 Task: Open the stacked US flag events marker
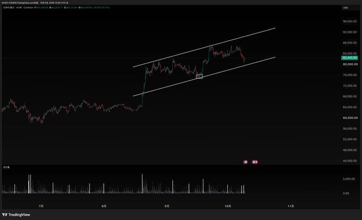[254, 162]
